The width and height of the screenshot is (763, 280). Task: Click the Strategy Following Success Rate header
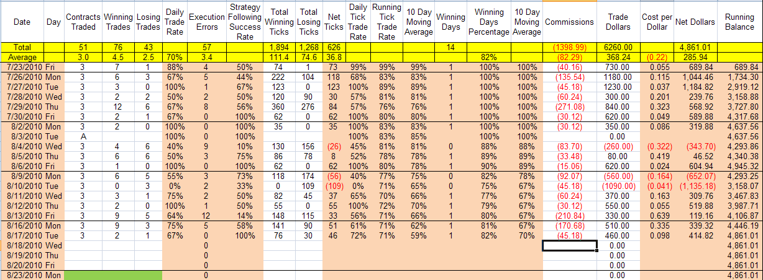coord(245,22)
